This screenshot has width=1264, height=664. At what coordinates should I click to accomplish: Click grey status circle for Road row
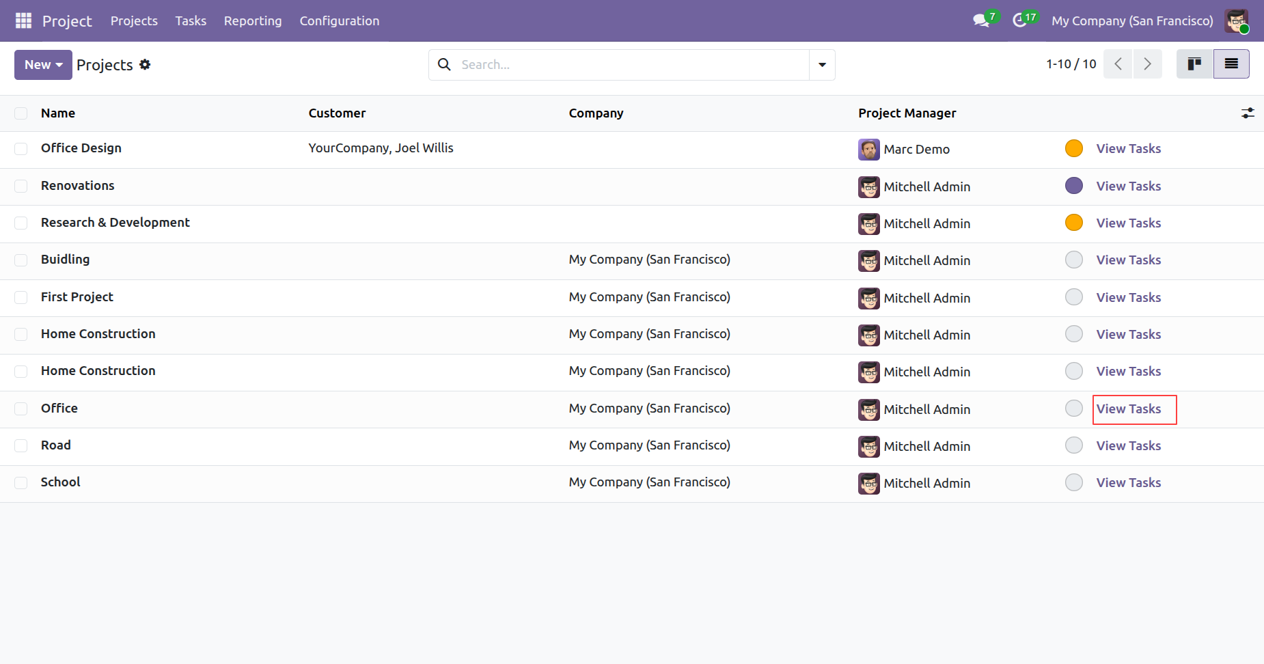1074,445
